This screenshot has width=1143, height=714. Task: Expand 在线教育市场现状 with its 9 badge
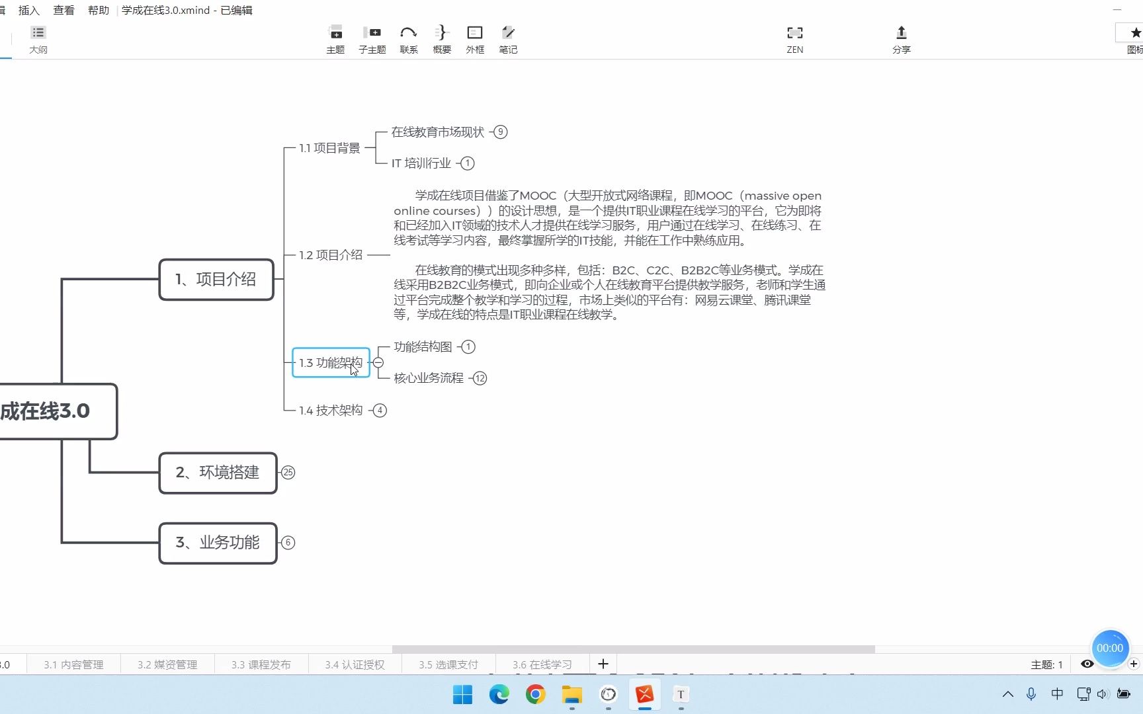(501, 132)
